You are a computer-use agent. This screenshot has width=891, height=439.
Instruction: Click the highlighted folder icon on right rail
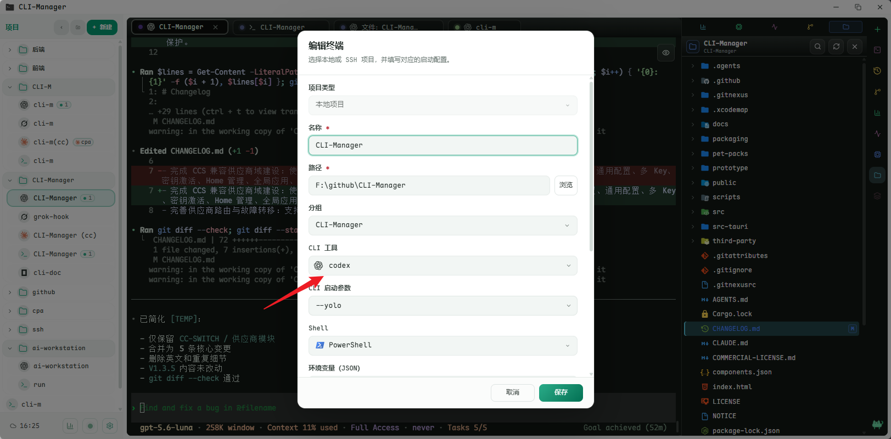[x=877, y=176]
